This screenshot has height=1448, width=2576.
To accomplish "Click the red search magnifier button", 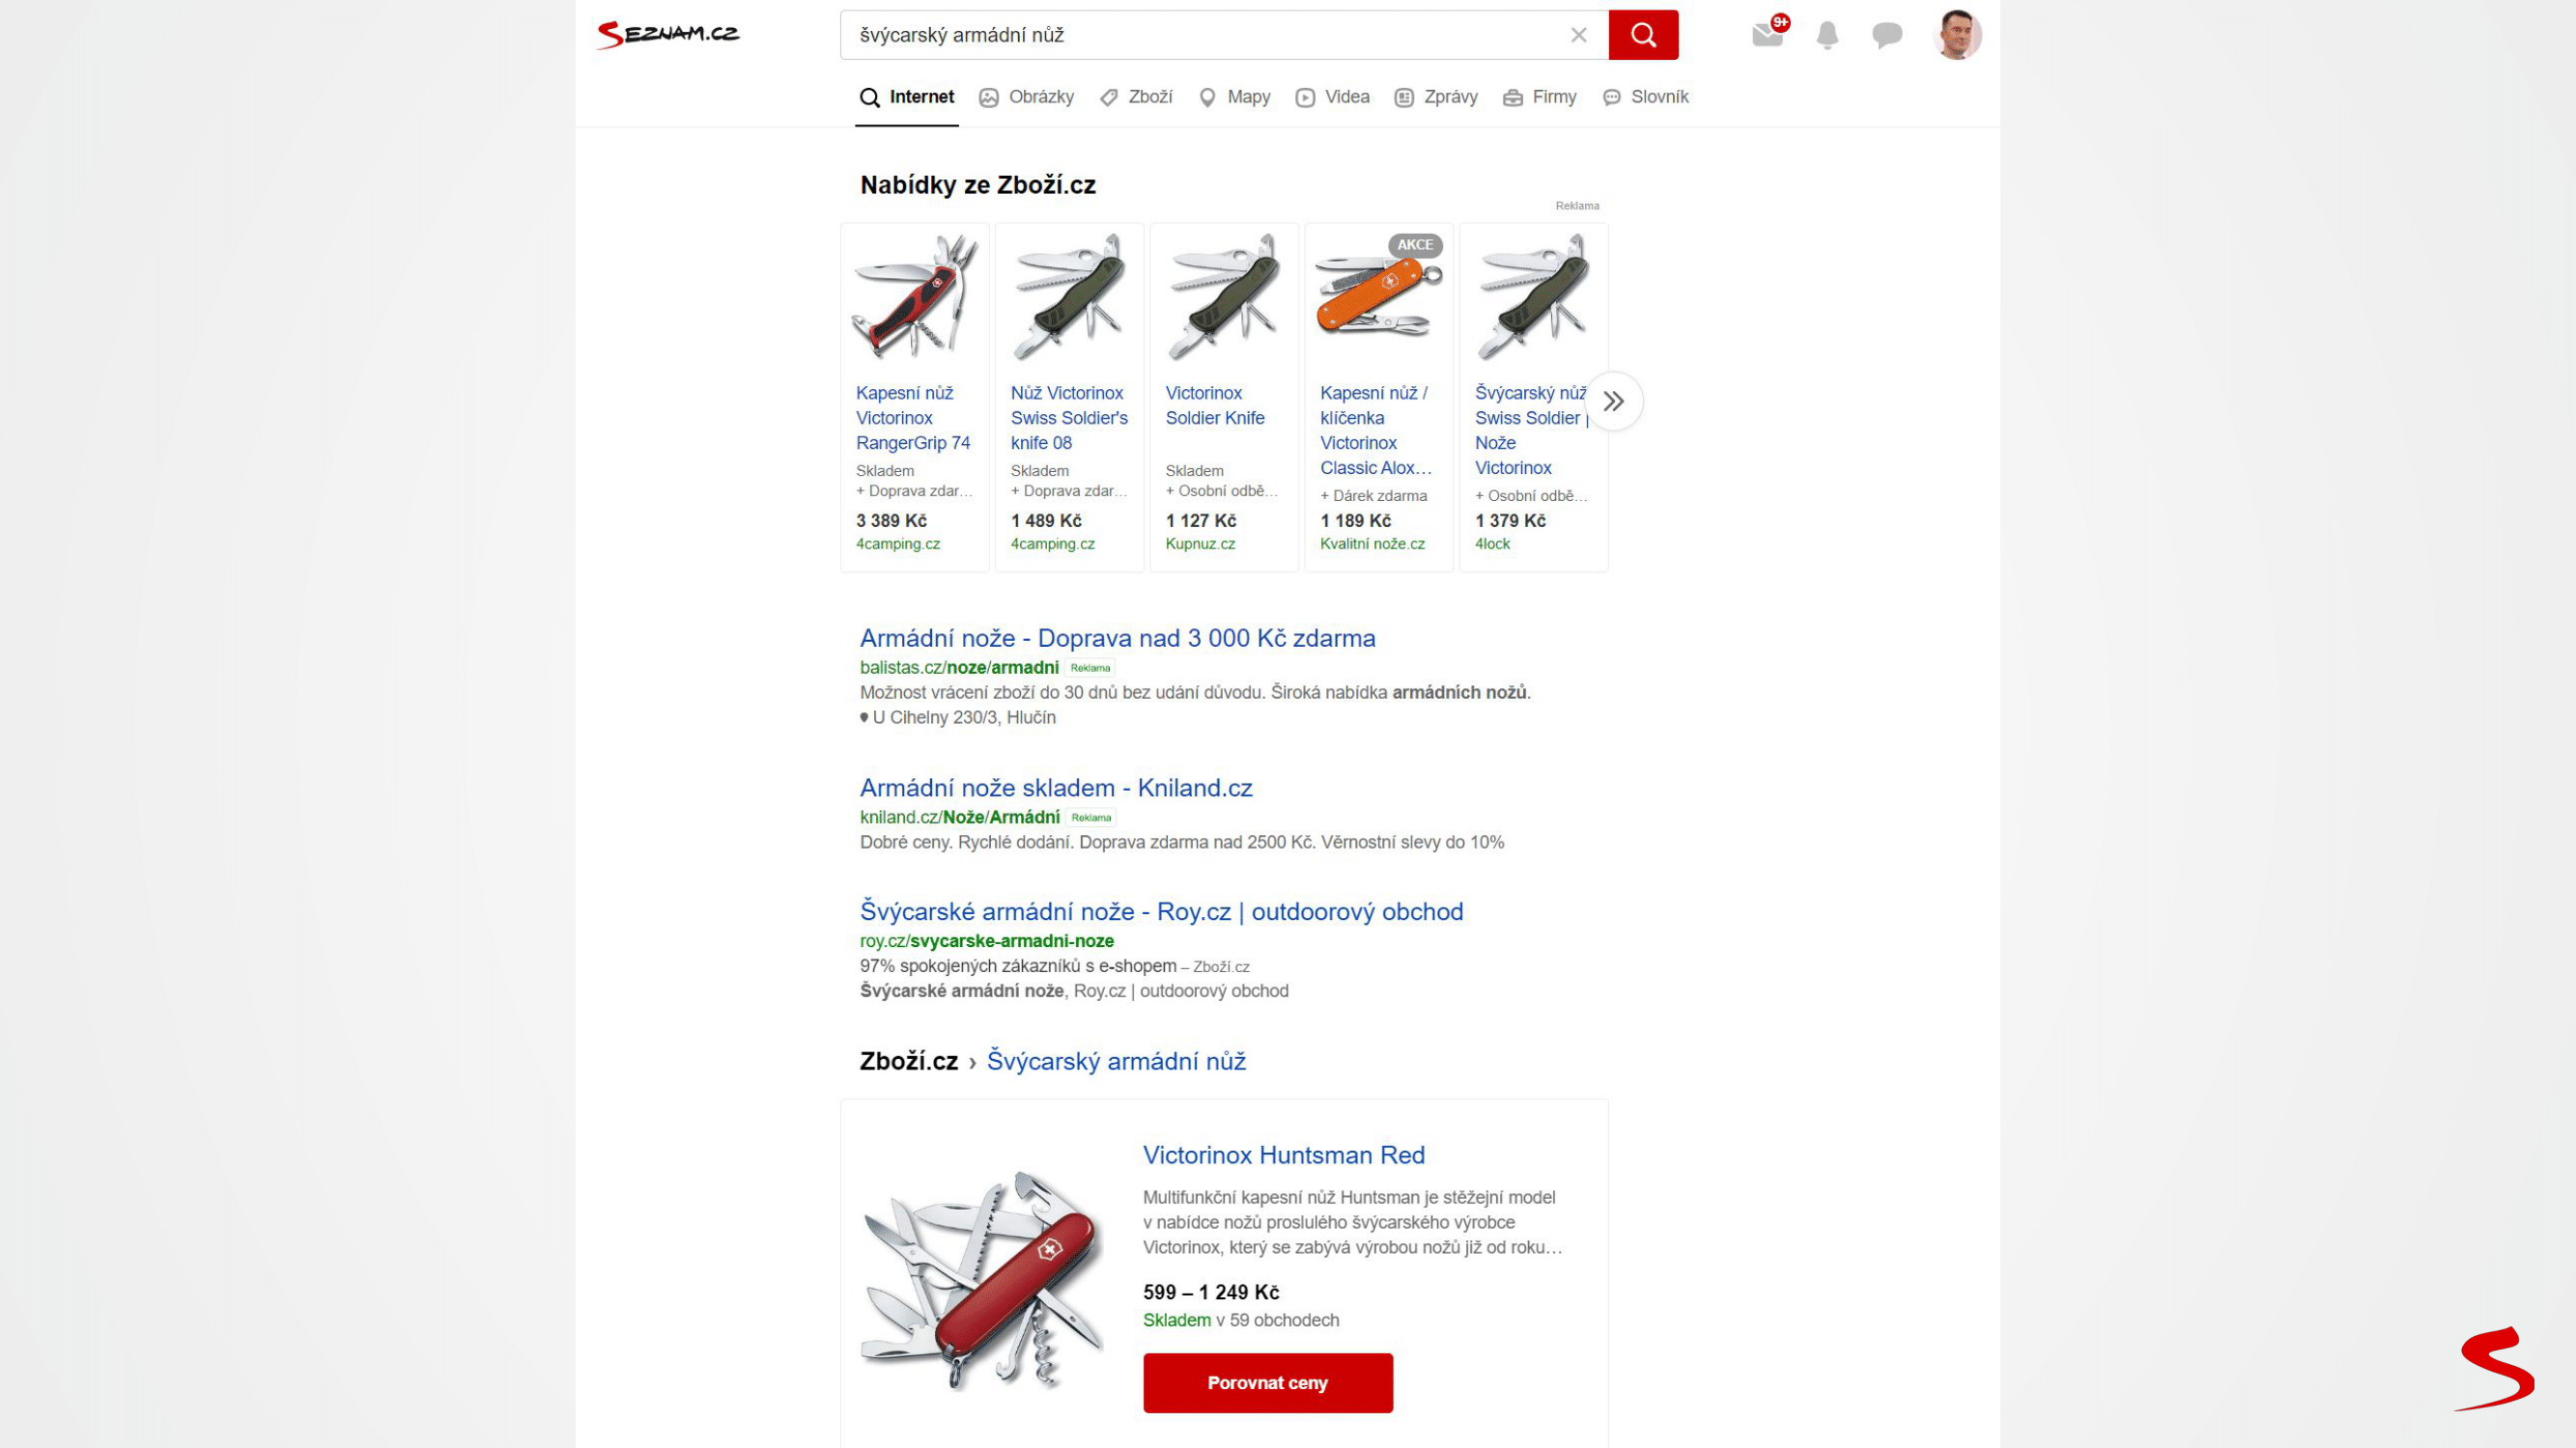I will point(1643,35).
